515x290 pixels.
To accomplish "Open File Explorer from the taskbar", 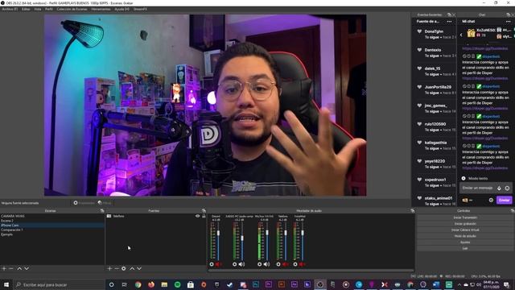I will click(164, 284).
